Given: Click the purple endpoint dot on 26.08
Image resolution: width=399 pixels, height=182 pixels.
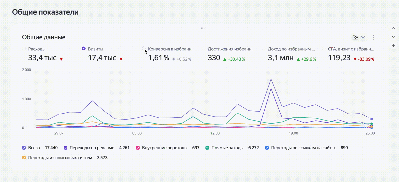Looking at the screenshot, I should coord(372,119).
